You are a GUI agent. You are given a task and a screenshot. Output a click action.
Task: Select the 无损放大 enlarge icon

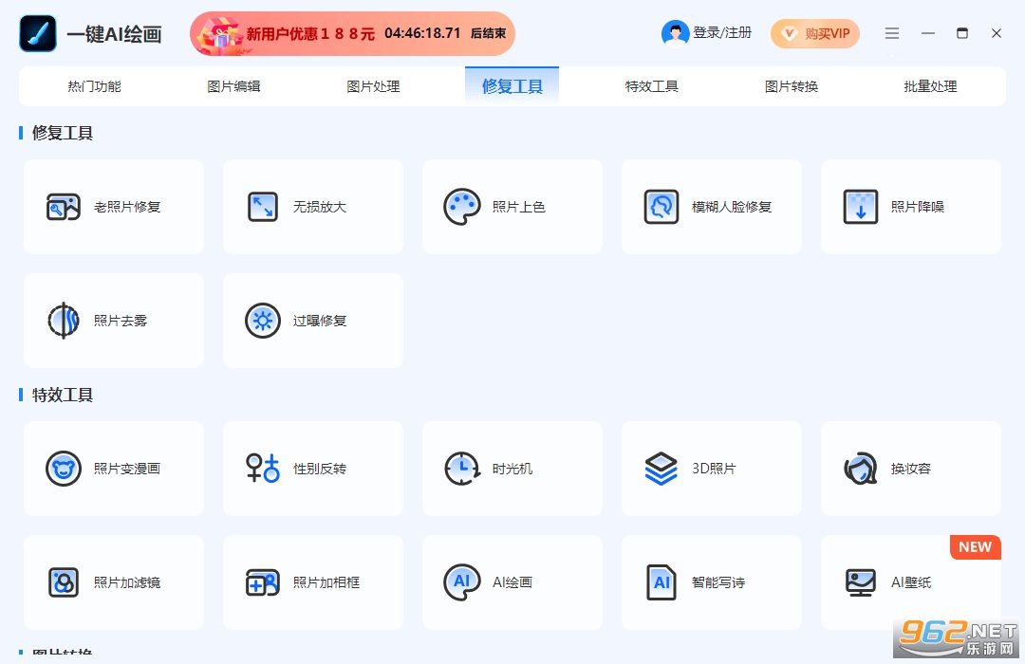point(263,207)
